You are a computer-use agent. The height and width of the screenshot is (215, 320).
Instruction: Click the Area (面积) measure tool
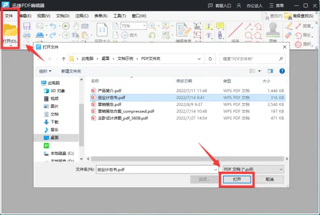304,44
